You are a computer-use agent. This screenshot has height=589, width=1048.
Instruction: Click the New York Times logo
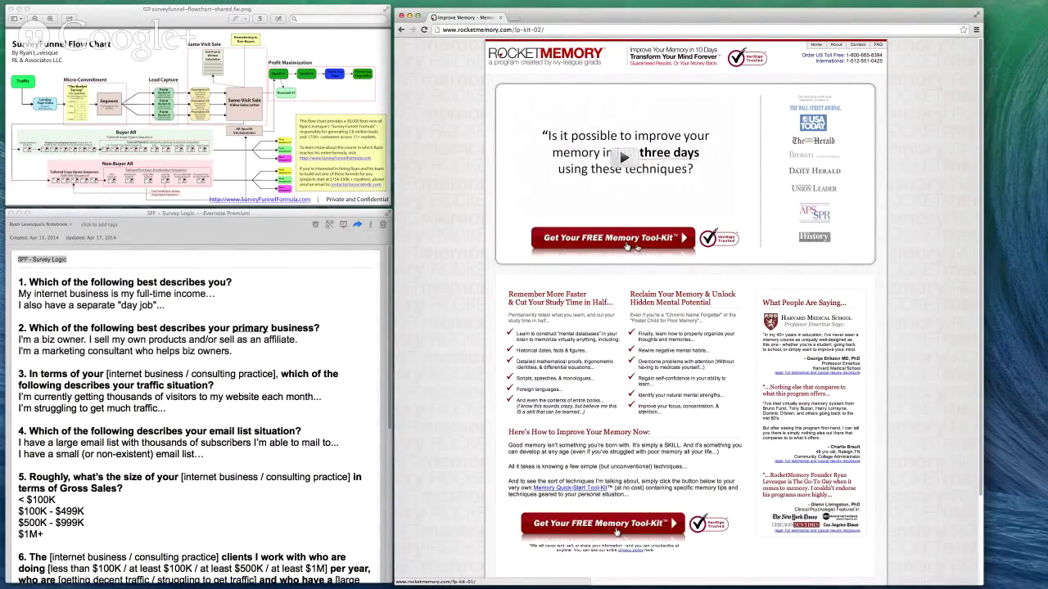coord(795,517)
